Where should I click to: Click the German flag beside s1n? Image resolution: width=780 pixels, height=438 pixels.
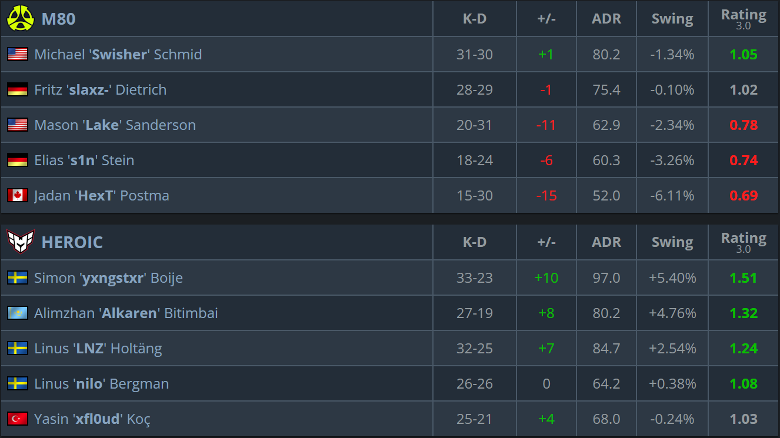tap(18, 160)
